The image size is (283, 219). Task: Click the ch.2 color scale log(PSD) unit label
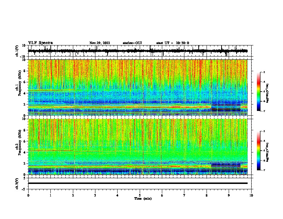click(267, 152)
